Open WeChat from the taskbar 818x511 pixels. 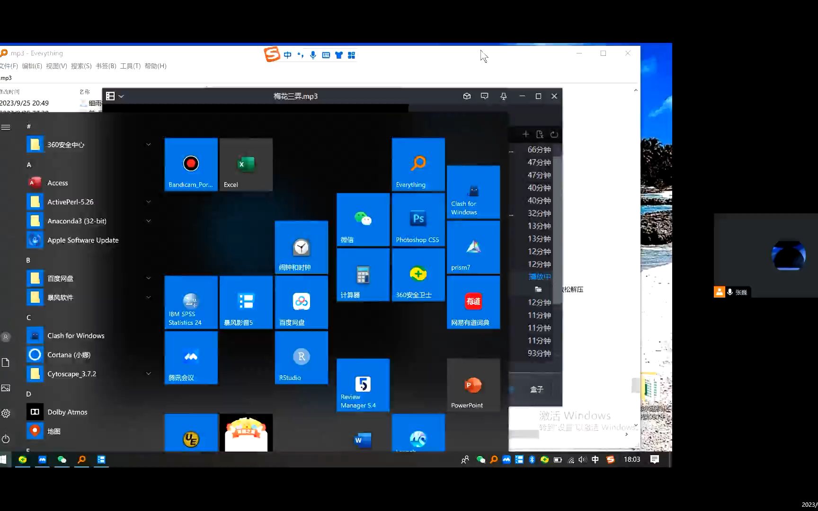click(62, 459)
